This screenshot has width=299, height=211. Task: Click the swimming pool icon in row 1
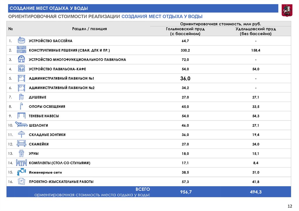click(22, 41)
